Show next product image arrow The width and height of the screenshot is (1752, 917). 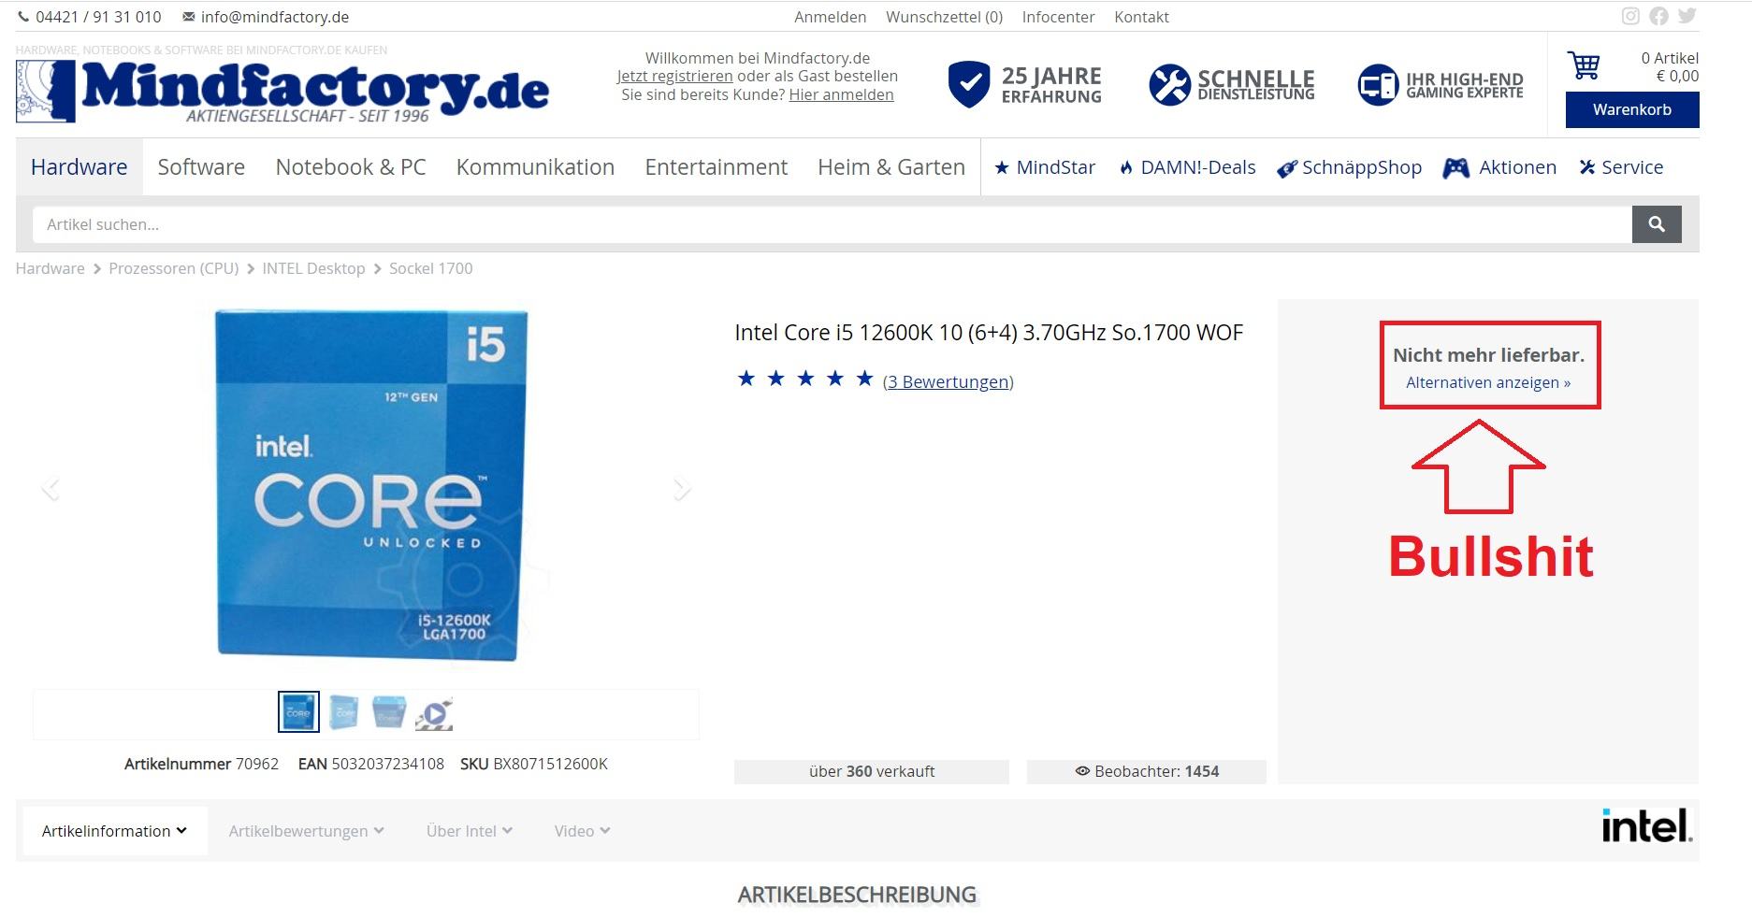pos(682,488)
